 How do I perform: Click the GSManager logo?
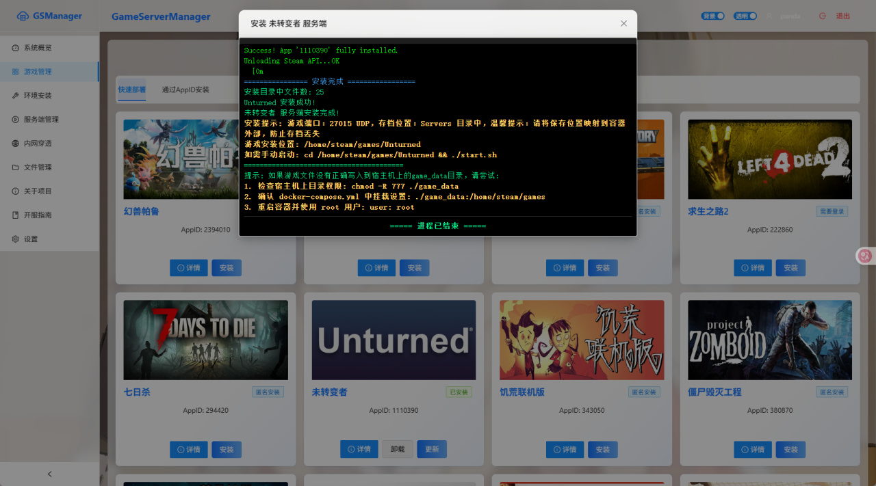[49, 16]
